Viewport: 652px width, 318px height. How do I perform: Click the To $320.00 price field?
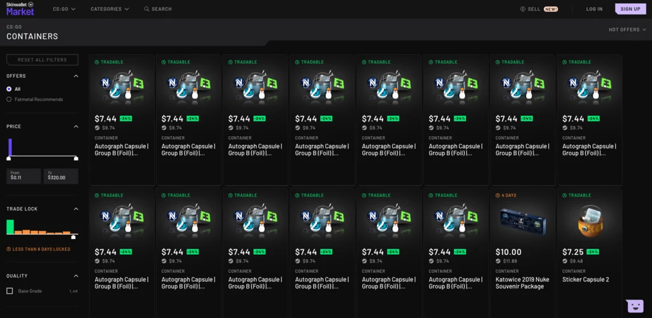click(60, 176)
